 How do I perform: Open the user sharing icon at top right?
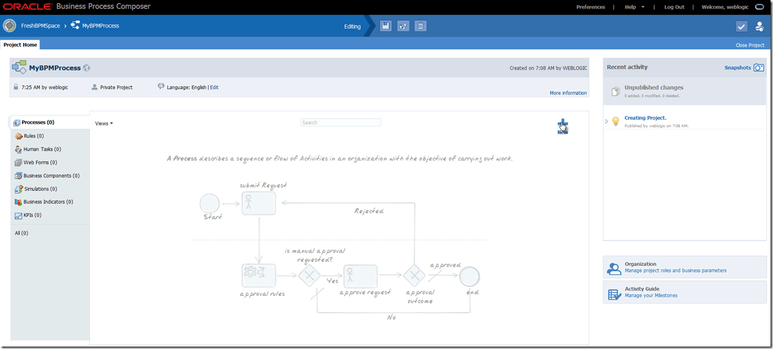coord(759,26)
